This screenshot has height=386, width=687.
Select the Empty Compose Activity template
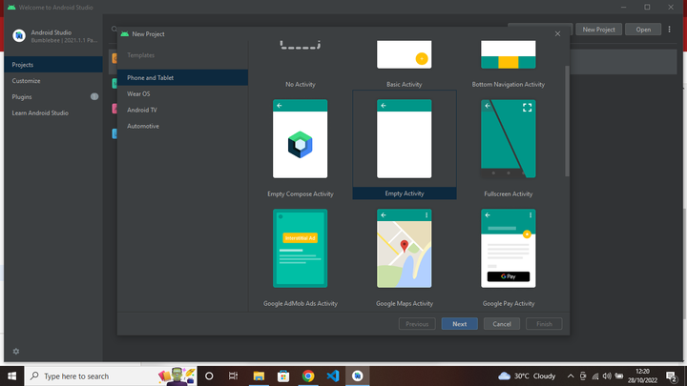[300, 139]
